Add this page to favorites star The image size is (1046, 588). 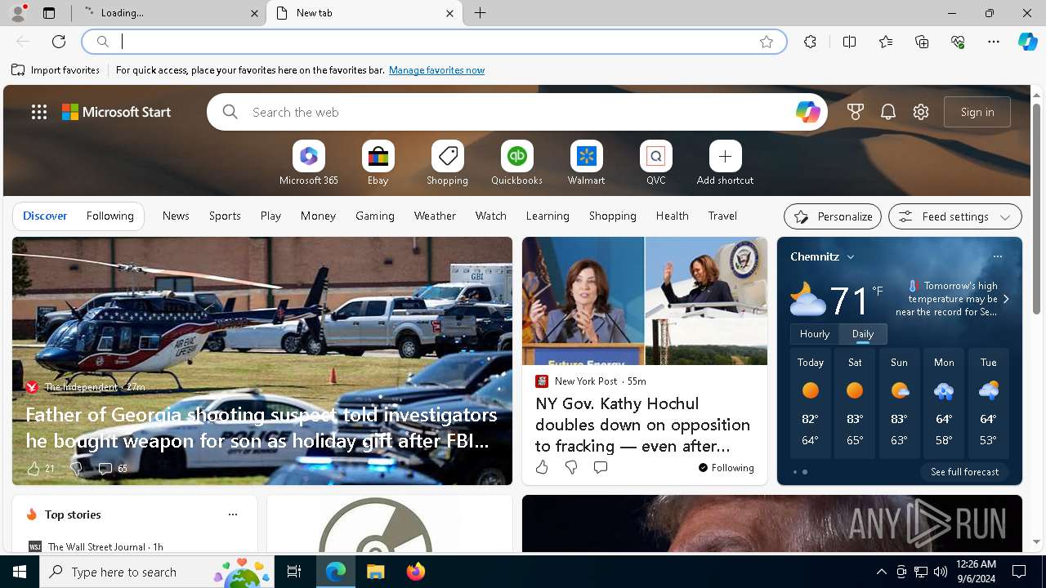[x=767, y=42]
